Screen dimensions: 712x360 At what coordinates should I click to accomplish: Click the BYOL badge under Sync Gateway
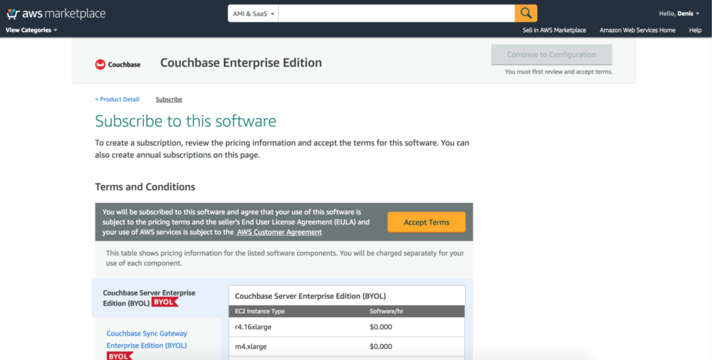click(120, 356)
